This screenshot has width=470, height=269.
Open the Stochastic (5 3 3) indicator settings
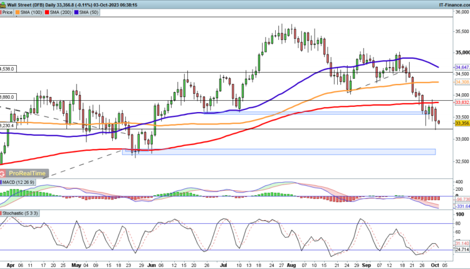click(x=21, y=213)
